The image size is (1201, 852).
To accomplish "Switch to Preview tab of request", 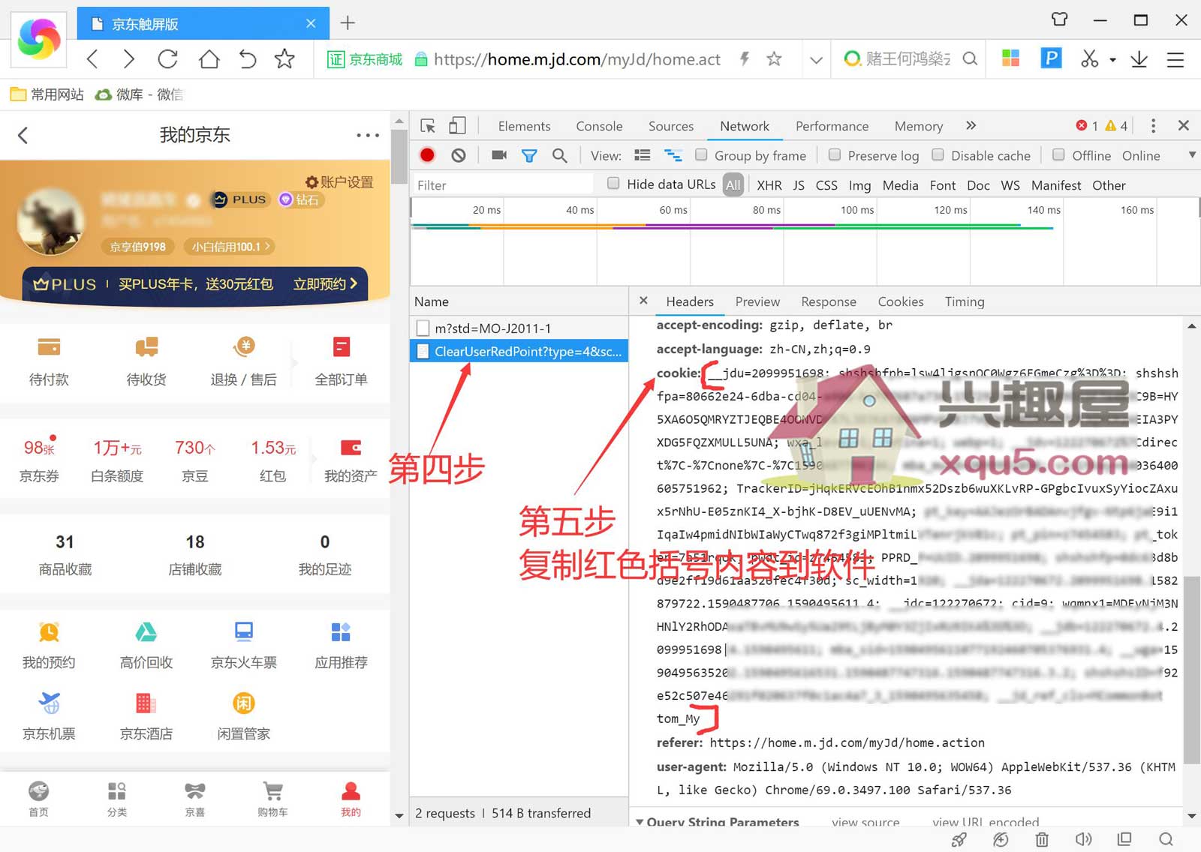I will pos(757,301).
